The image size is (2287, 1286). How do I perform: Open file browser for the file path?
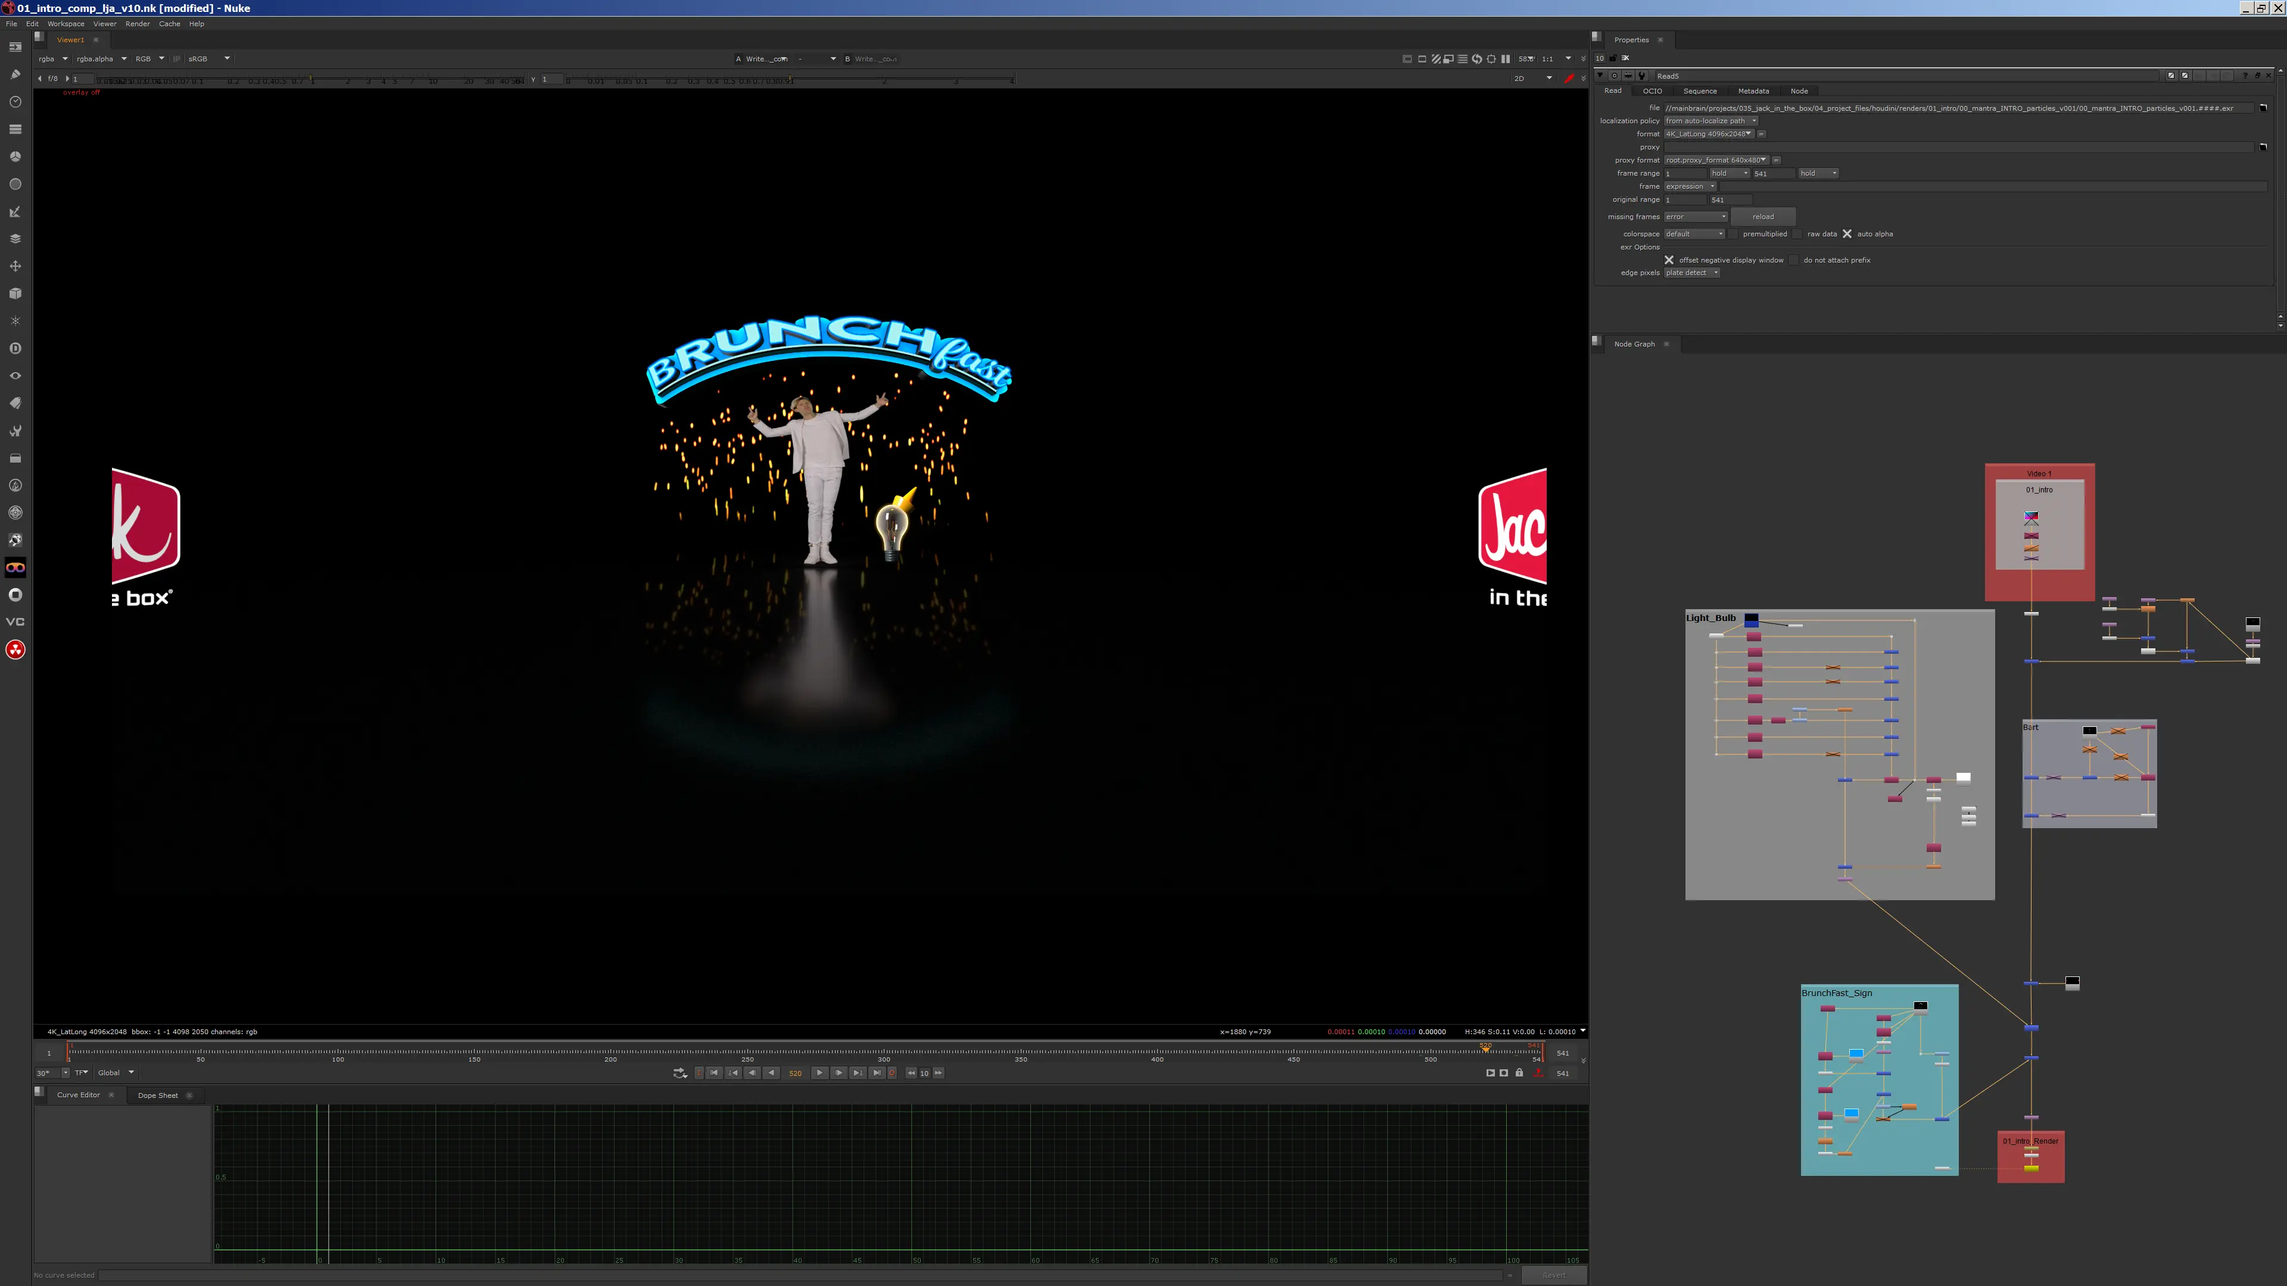tap(2263, 107)
